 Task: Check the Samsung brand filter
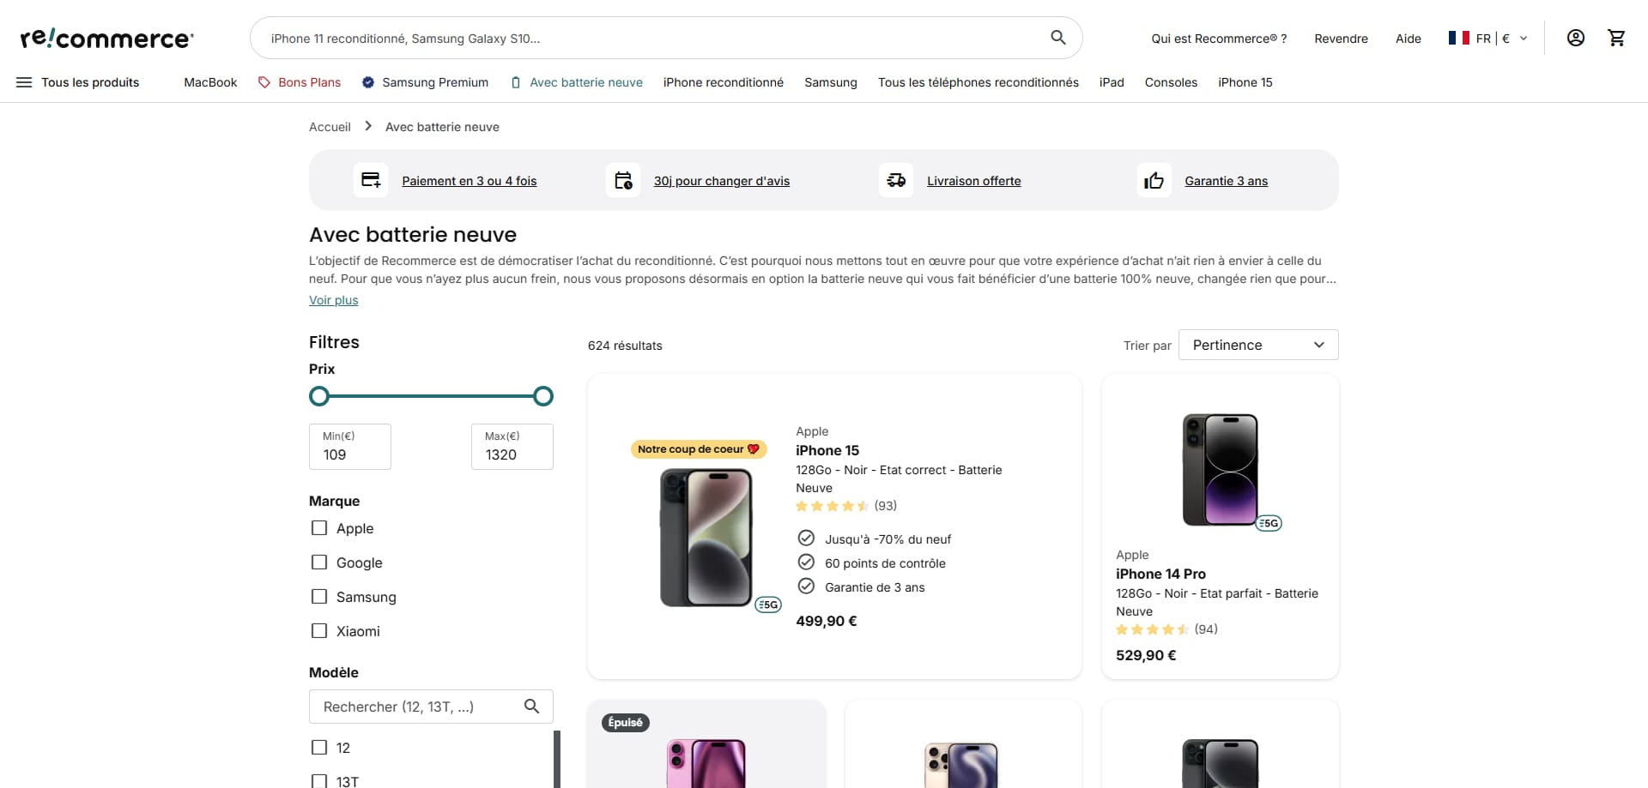pyautogui.click(x=319, y=597)
